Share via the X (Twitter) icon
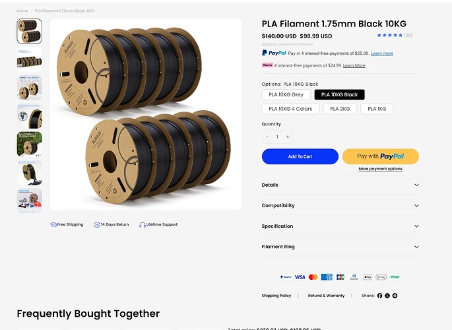 pos(387,296)
